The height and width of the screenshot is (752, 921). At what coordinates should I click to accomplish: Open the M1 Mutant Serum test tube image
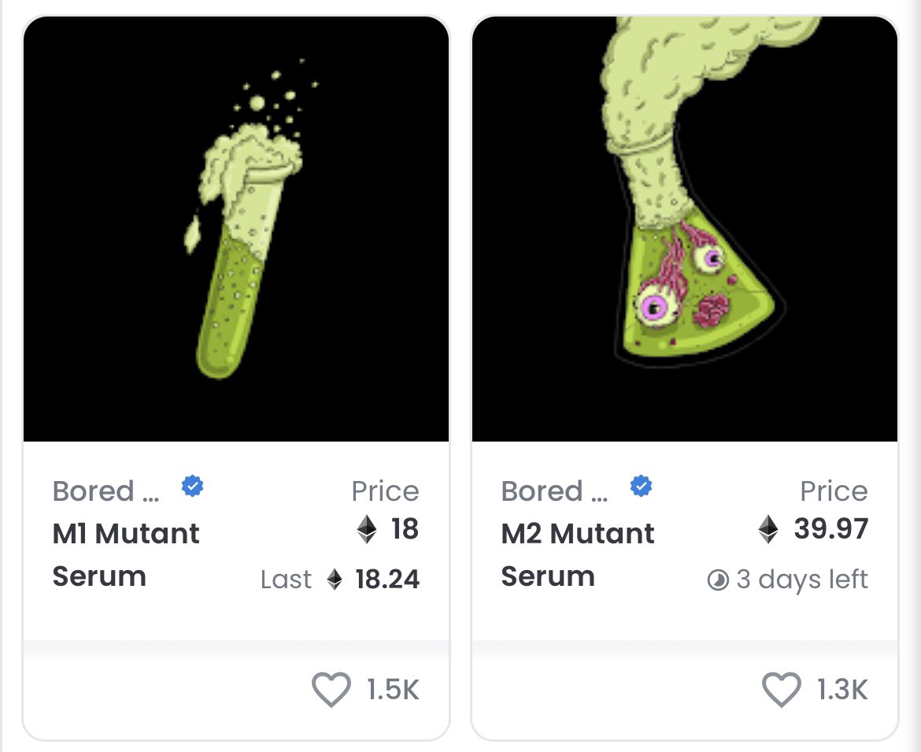pyautogui.click(x=236, y=229)
